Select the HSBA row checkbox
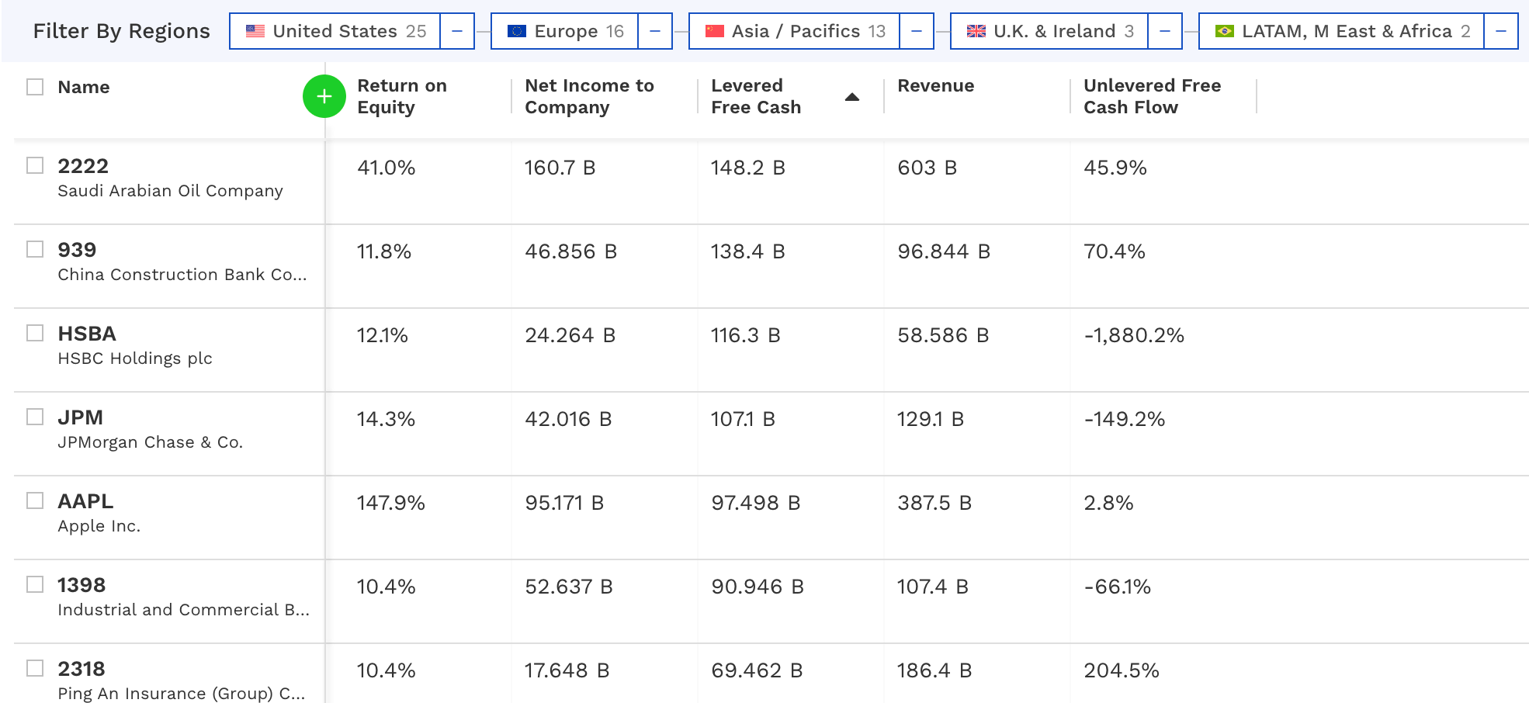Viewport: 1529px width, 703px height. coord(35,333)
